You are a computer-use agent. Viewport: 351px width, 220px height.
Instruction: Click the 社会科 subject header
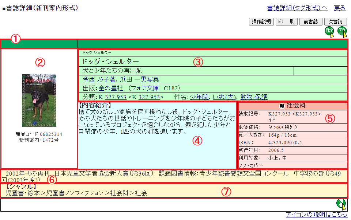[296, 105]
